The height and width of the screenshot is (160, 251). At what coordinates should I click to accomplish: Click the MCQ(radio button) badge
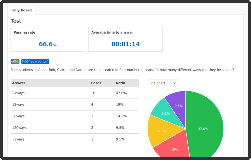coord(35,61)
